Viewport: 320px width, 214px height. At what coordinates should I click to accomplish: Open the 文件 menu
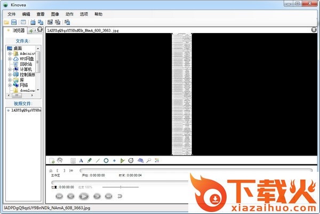point(12,14)
